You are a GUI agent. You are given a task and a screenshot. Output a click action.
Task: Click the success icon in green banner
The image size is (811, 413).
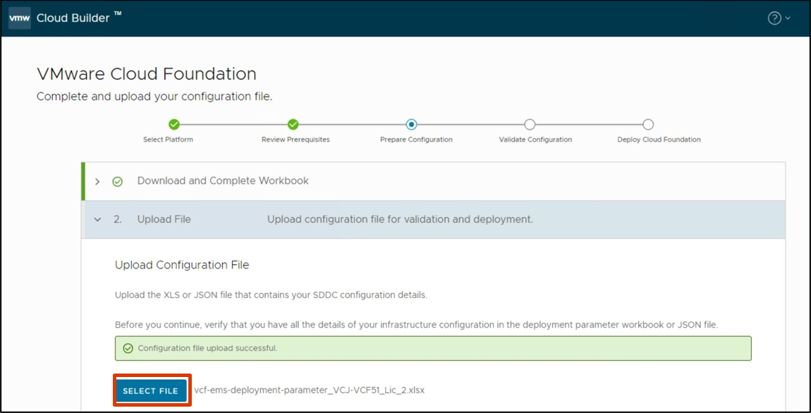pyautogui.click(x=128, y=348)
